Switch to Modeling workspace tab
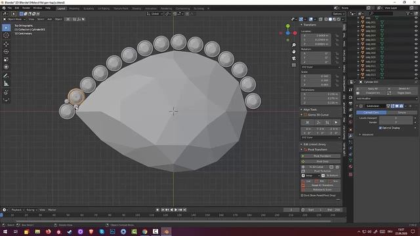 74,9
